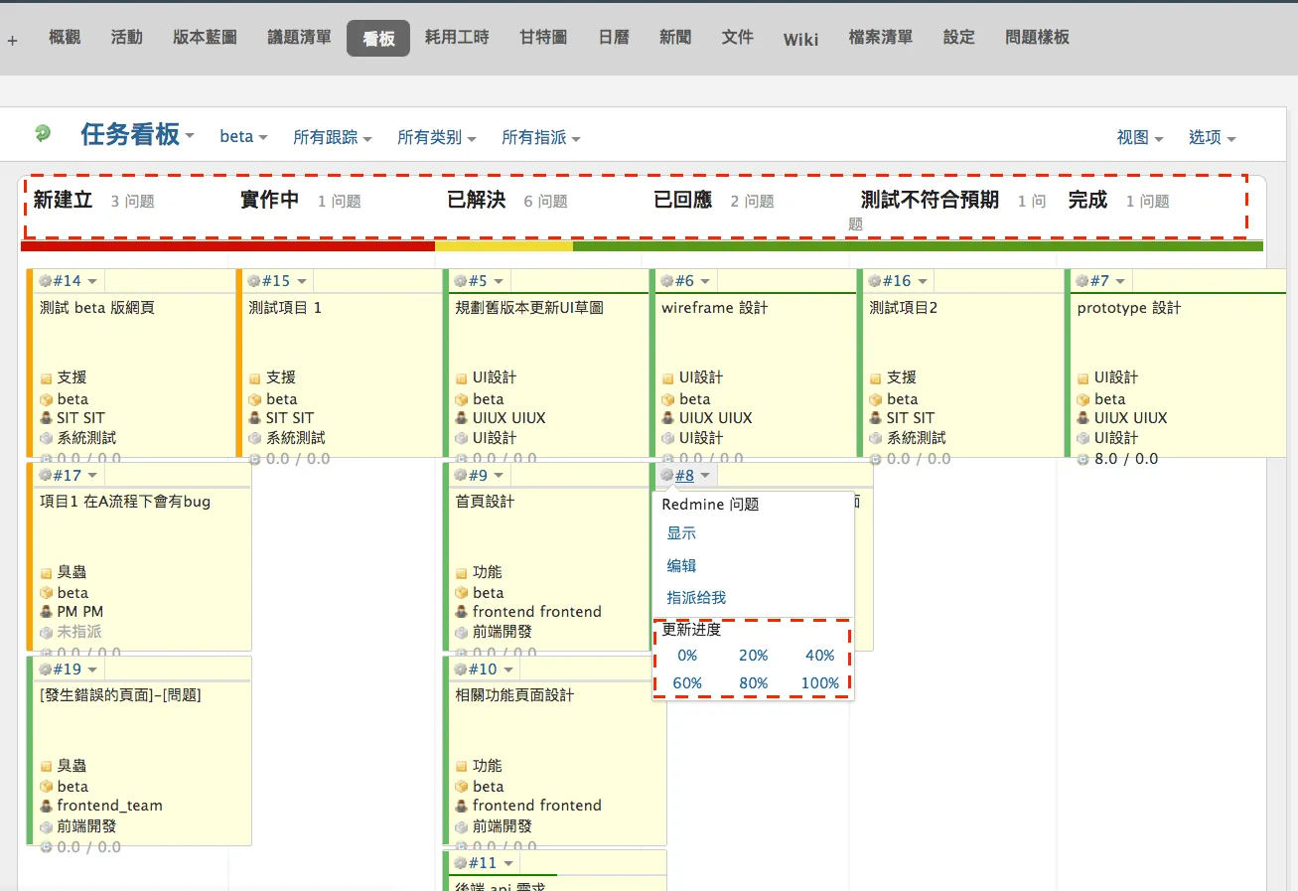Open issue link #11
The width and height of the screenshot is (1298, 891).
[482, 862]
